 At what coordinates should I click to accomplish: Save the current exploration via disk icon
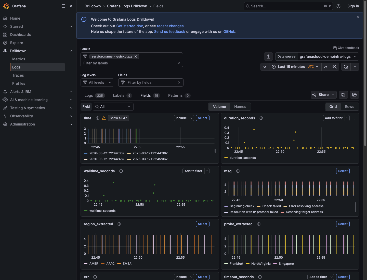(343, 95)
